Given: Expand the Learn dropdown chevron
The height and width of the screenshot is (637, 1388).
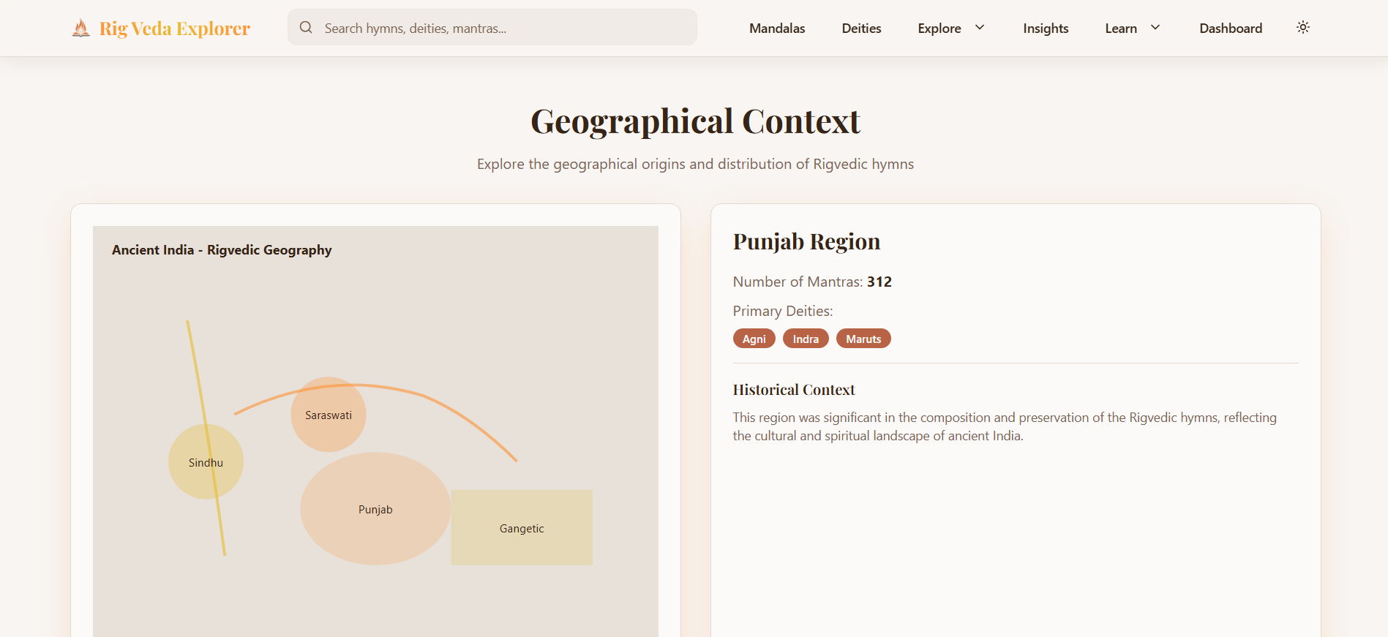Looking at the screenshot, I should [x=1155, y=28].
